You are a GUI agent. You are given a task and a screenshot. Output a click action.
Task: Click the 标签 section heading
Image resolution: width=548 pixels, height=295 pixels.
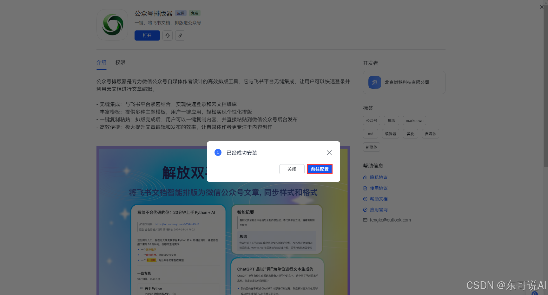[368, 108]
